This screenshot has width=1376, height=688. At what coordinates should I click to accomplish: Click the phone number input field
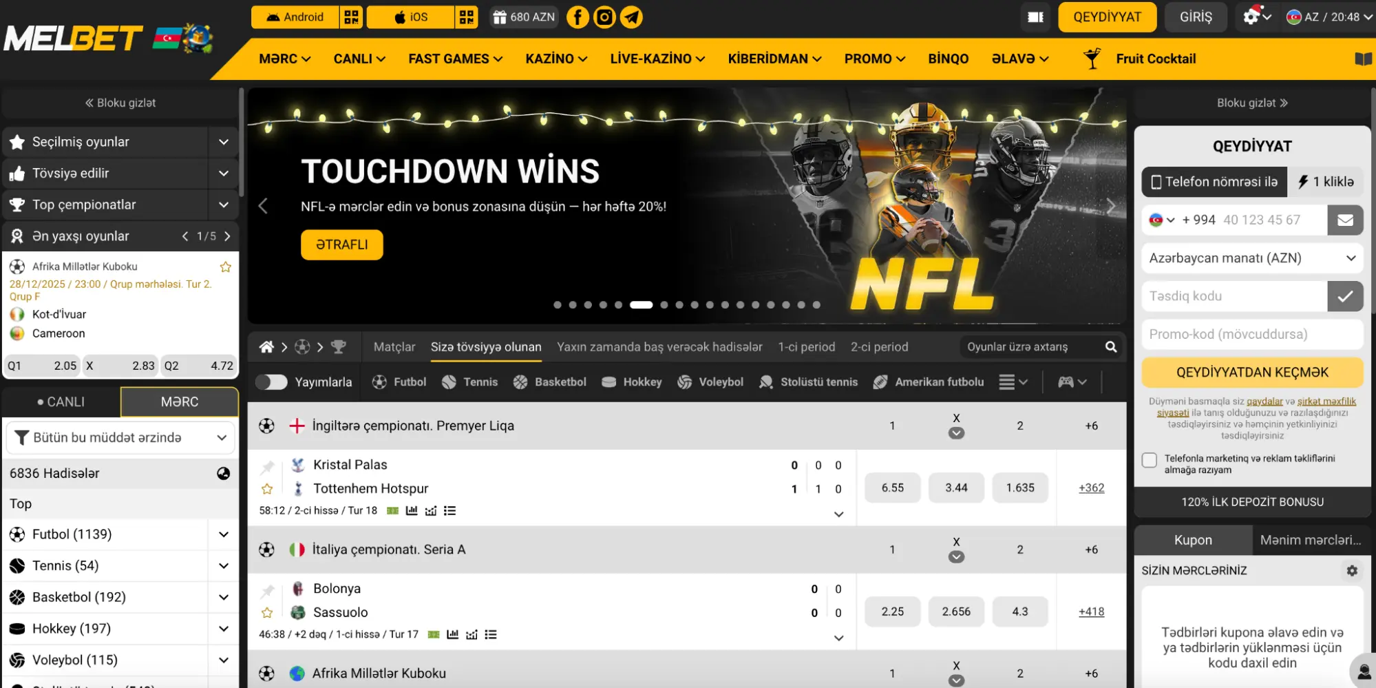[1272, 220]
